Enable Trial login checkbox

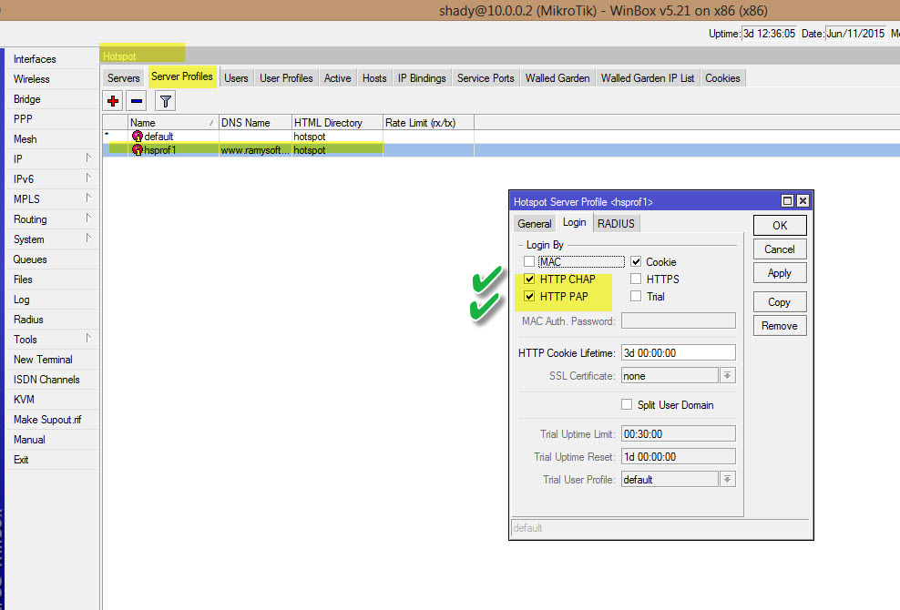point(636,296)
